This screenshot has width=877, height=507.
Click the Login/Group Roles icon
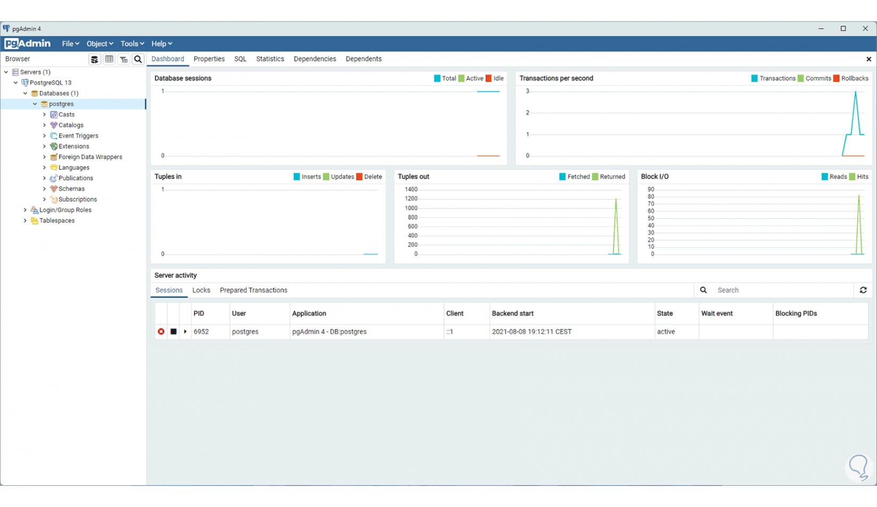click(x=35, y=210)
